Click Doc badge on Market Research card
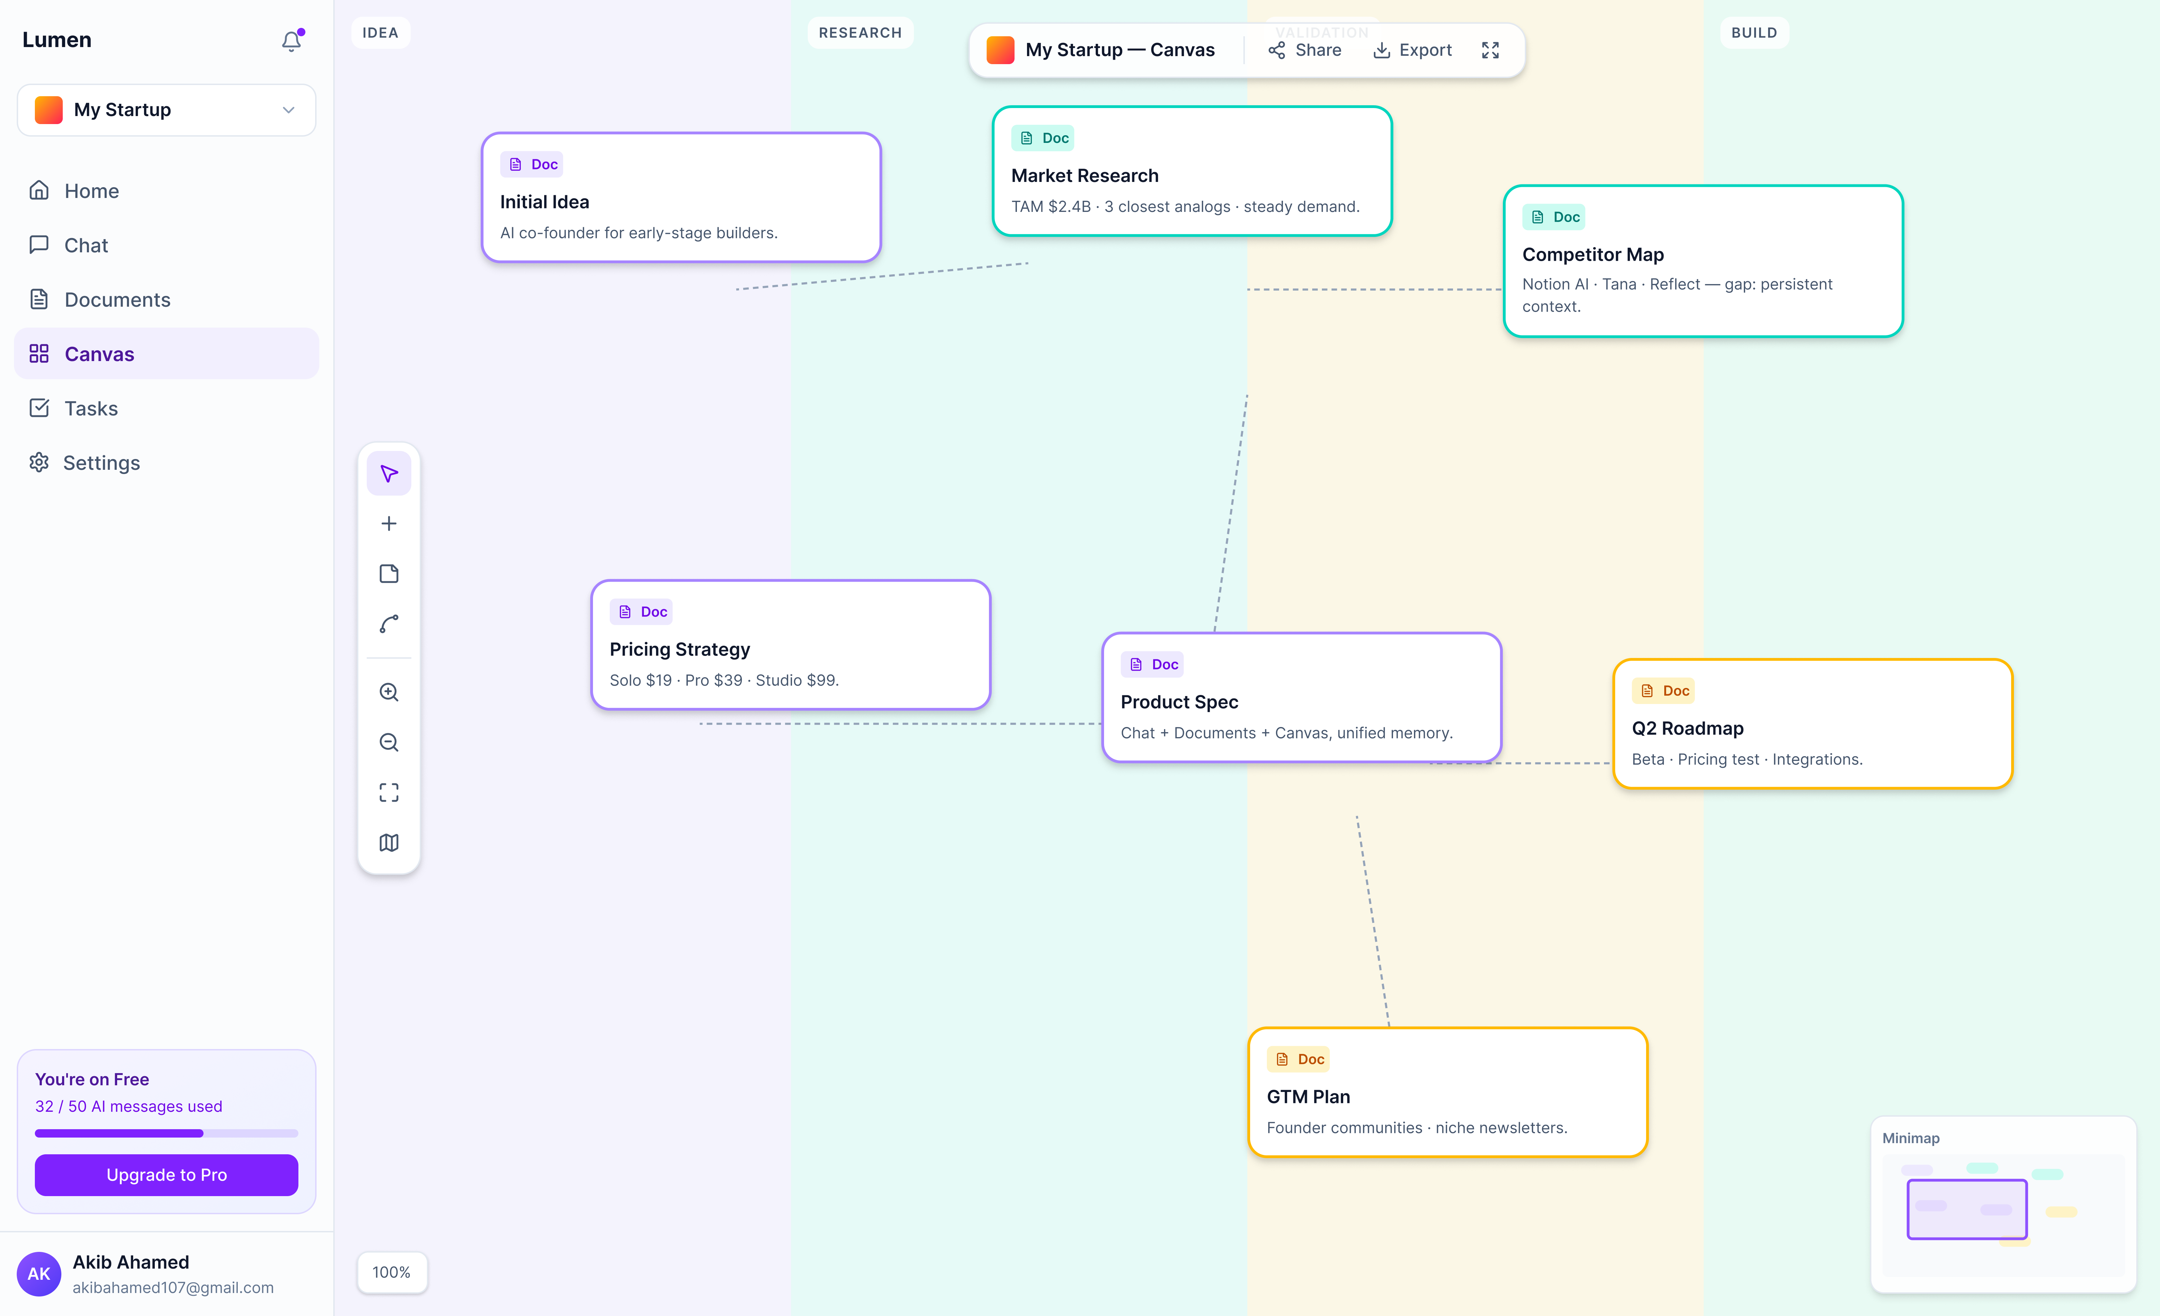 [1043, 138]
